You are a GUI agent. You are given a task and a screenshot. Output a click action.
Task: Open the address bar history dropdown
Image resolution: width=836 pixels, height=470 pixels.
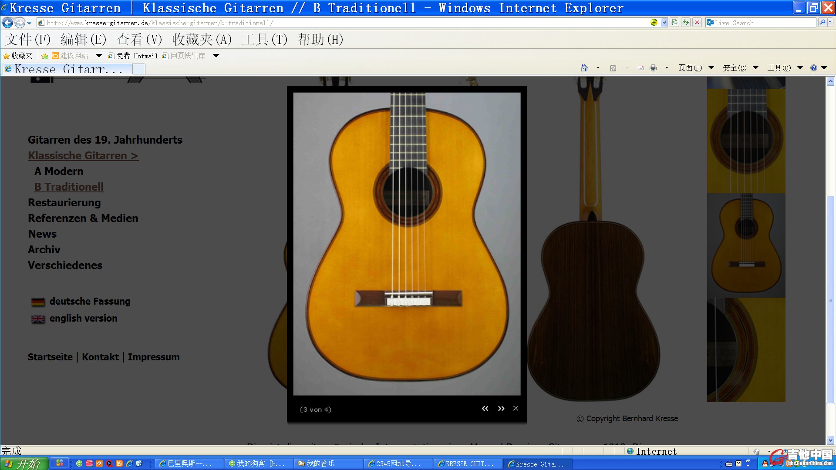click(664, 23)
